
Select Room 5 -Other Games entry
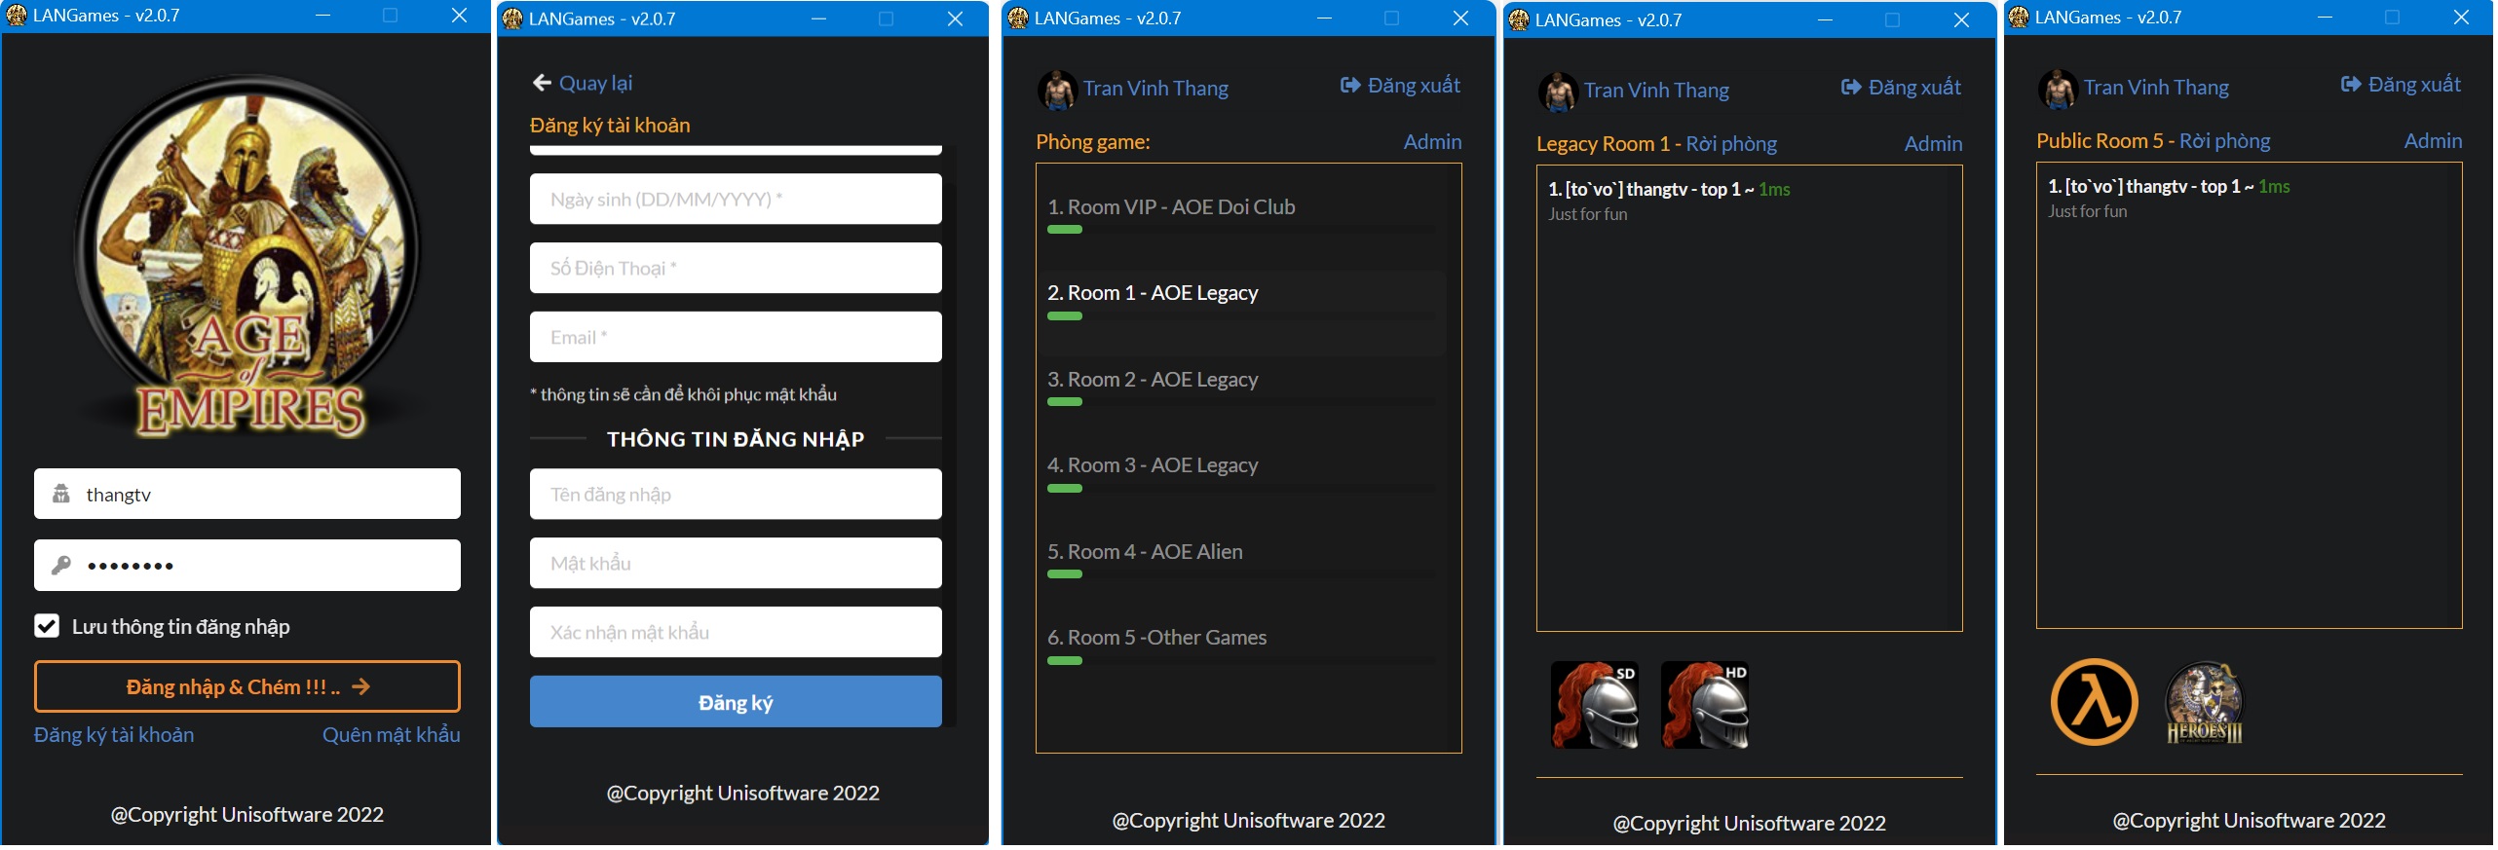1156,638
